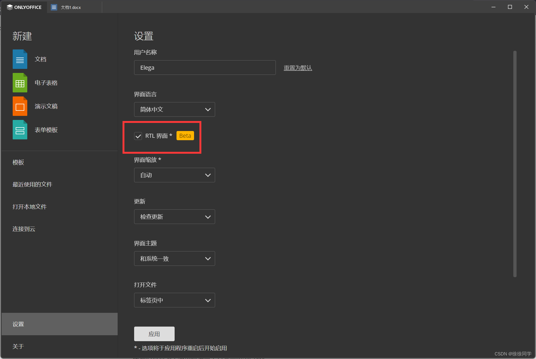The width and height of the screenshot is (536, 359).
Task: Minimize the ONLYOFFICE window
Action: 493,7
